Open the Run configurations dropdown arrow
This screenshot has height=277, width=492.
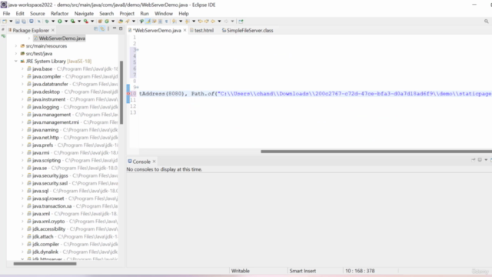click(x=66, y=22)
